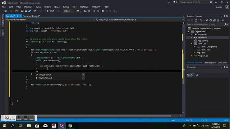Viewport: 230px width, 129px height.
Task: Click the Save All toolbar icon
Action: pyautogui.click(x=29, y=11)
